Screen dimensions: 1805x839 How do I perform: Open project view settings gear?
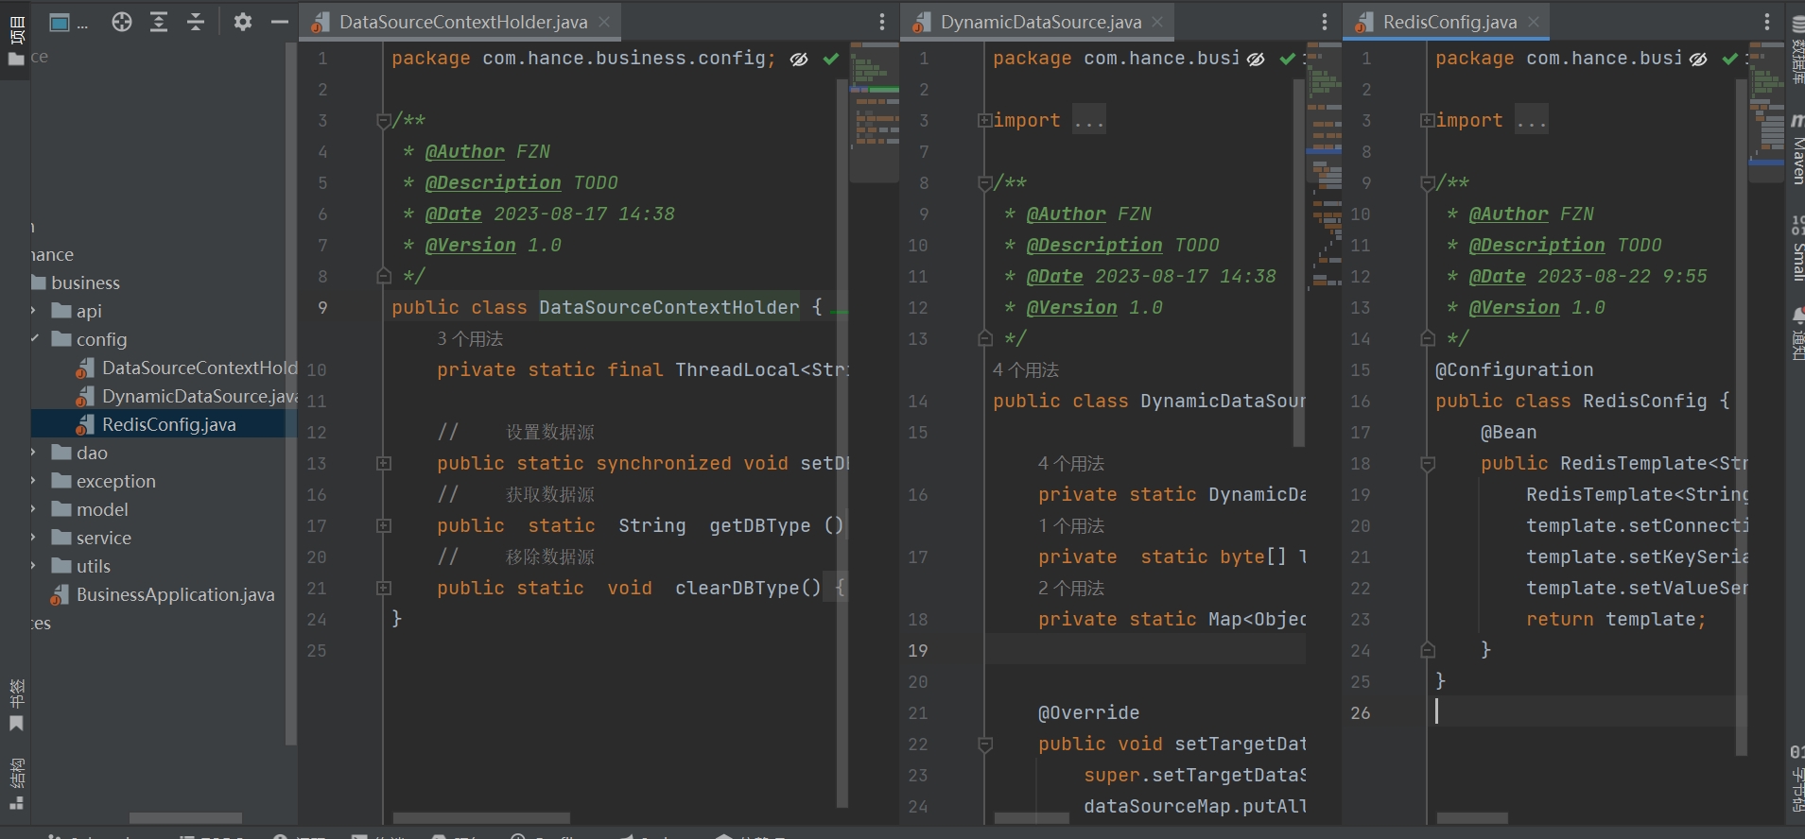(x=243, y=22)
